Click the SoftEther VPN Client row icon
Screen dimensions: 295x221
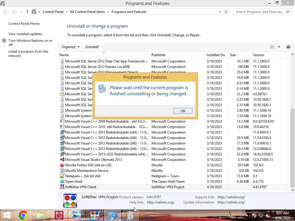(62, 187)
